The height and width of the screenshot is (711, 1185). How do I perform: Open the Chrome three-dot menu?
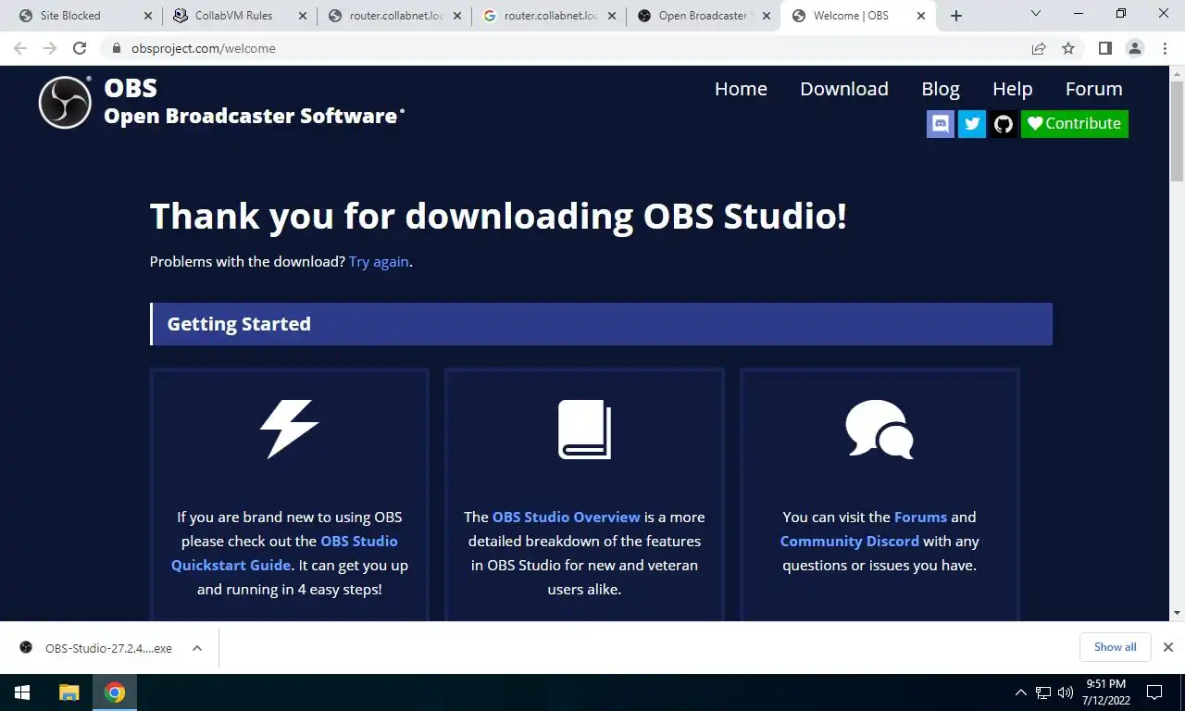click(1164, 48)
